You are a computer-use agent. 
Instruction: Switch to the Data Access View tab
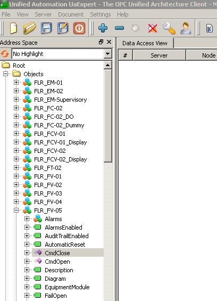click(x=145, y=43)
